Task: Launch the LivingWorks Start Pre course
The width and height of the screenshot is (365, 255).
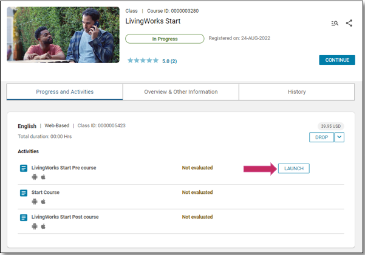Action: coord(294,168)
